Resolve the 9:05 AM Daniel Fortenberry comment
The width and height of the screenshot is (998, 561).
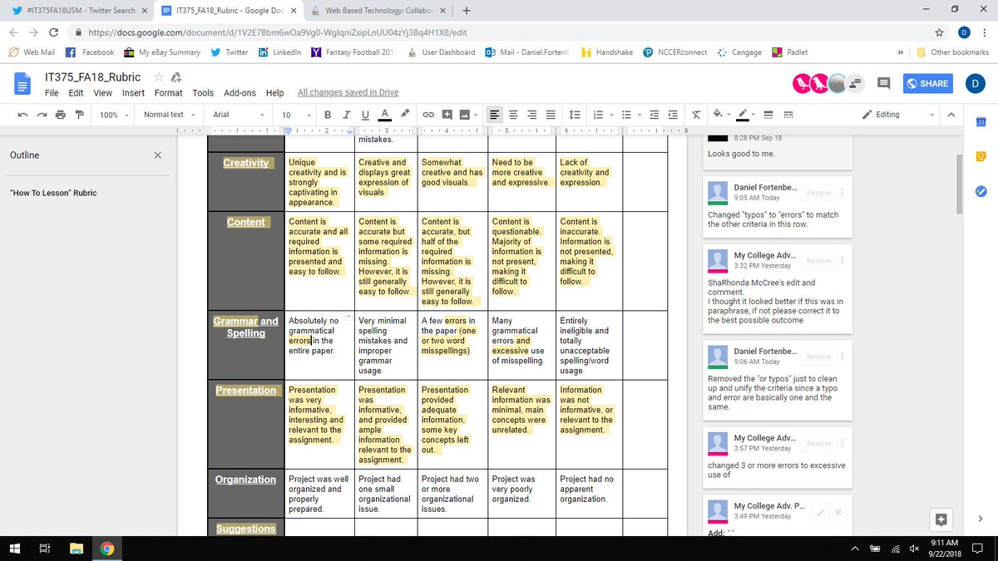(818, 193)
